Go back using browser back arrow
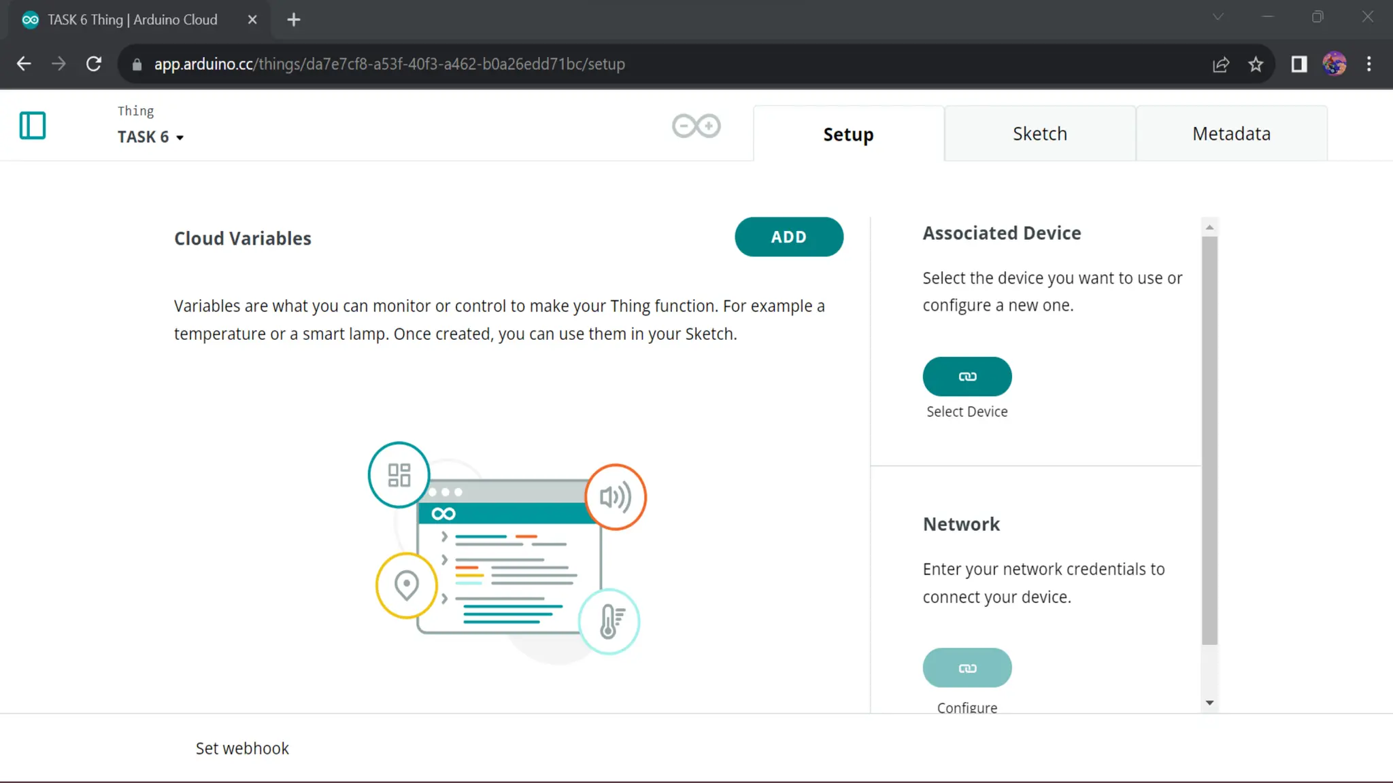 pyautogui.click(x=24, y=64)
